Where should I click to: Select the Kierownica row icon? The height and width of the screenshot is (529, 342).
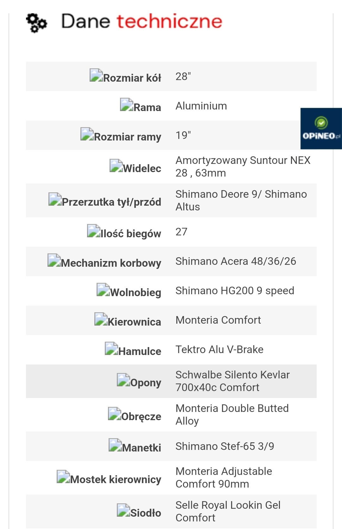tap(101, 319)
